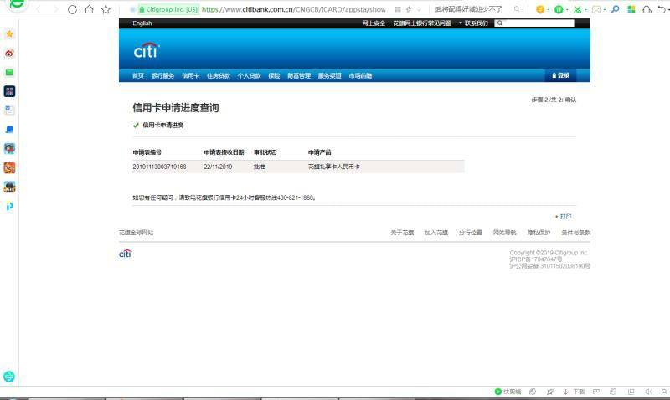The image size is (670, 400).
Task: Expand the 联系我们 dropdown
Action: pyautogui.click(x=473, y=23)
